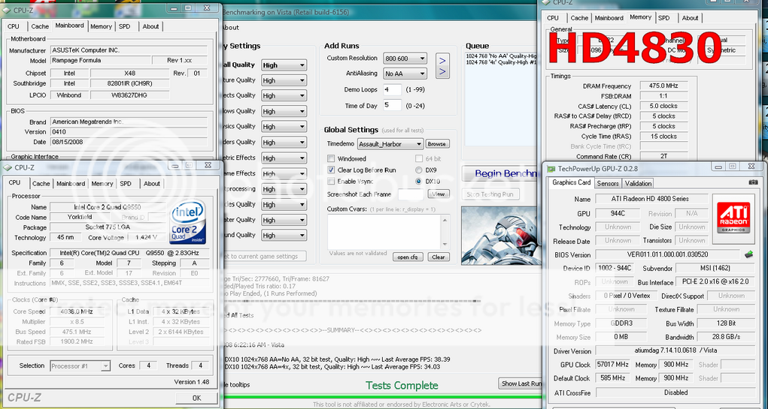768x409 pixels.
Task: Click the camera screenshot icon in GPU-Z
Action: tap(753, 182)
